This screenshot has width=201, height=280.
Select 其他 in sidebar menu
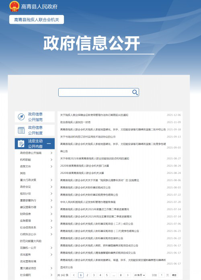coord(23,173)
